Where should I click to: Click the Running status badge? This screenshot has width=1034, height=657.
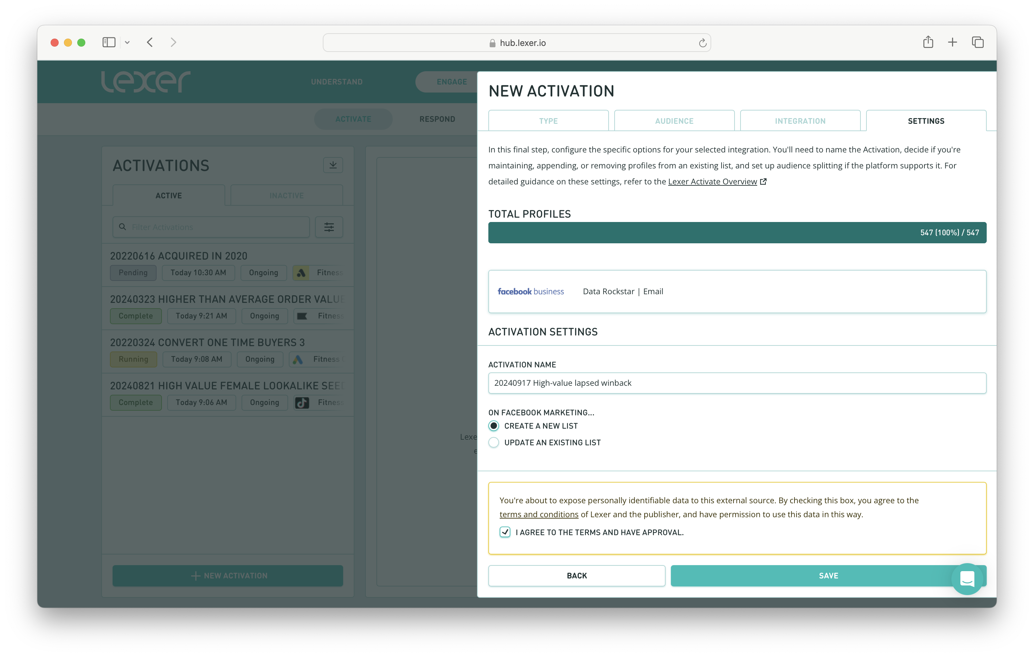coord(134,359)
